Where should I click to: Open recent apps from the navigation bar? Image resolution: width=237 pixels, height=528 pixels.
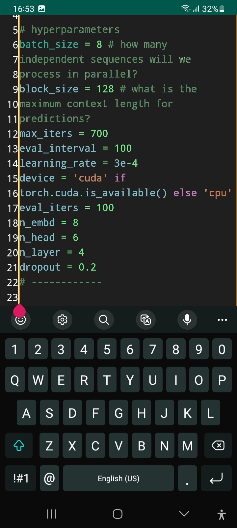(x=51, y=514)
